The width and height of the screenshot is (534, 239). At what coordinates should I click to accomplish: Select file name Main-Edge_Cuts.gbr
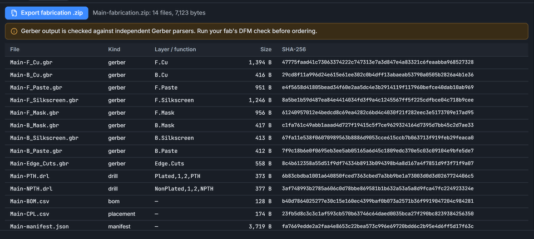point(39,163)
